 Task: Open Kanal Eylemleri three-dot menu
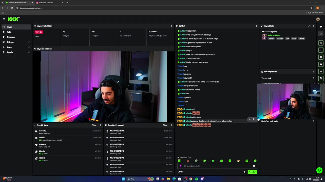(x=313, y=72)
